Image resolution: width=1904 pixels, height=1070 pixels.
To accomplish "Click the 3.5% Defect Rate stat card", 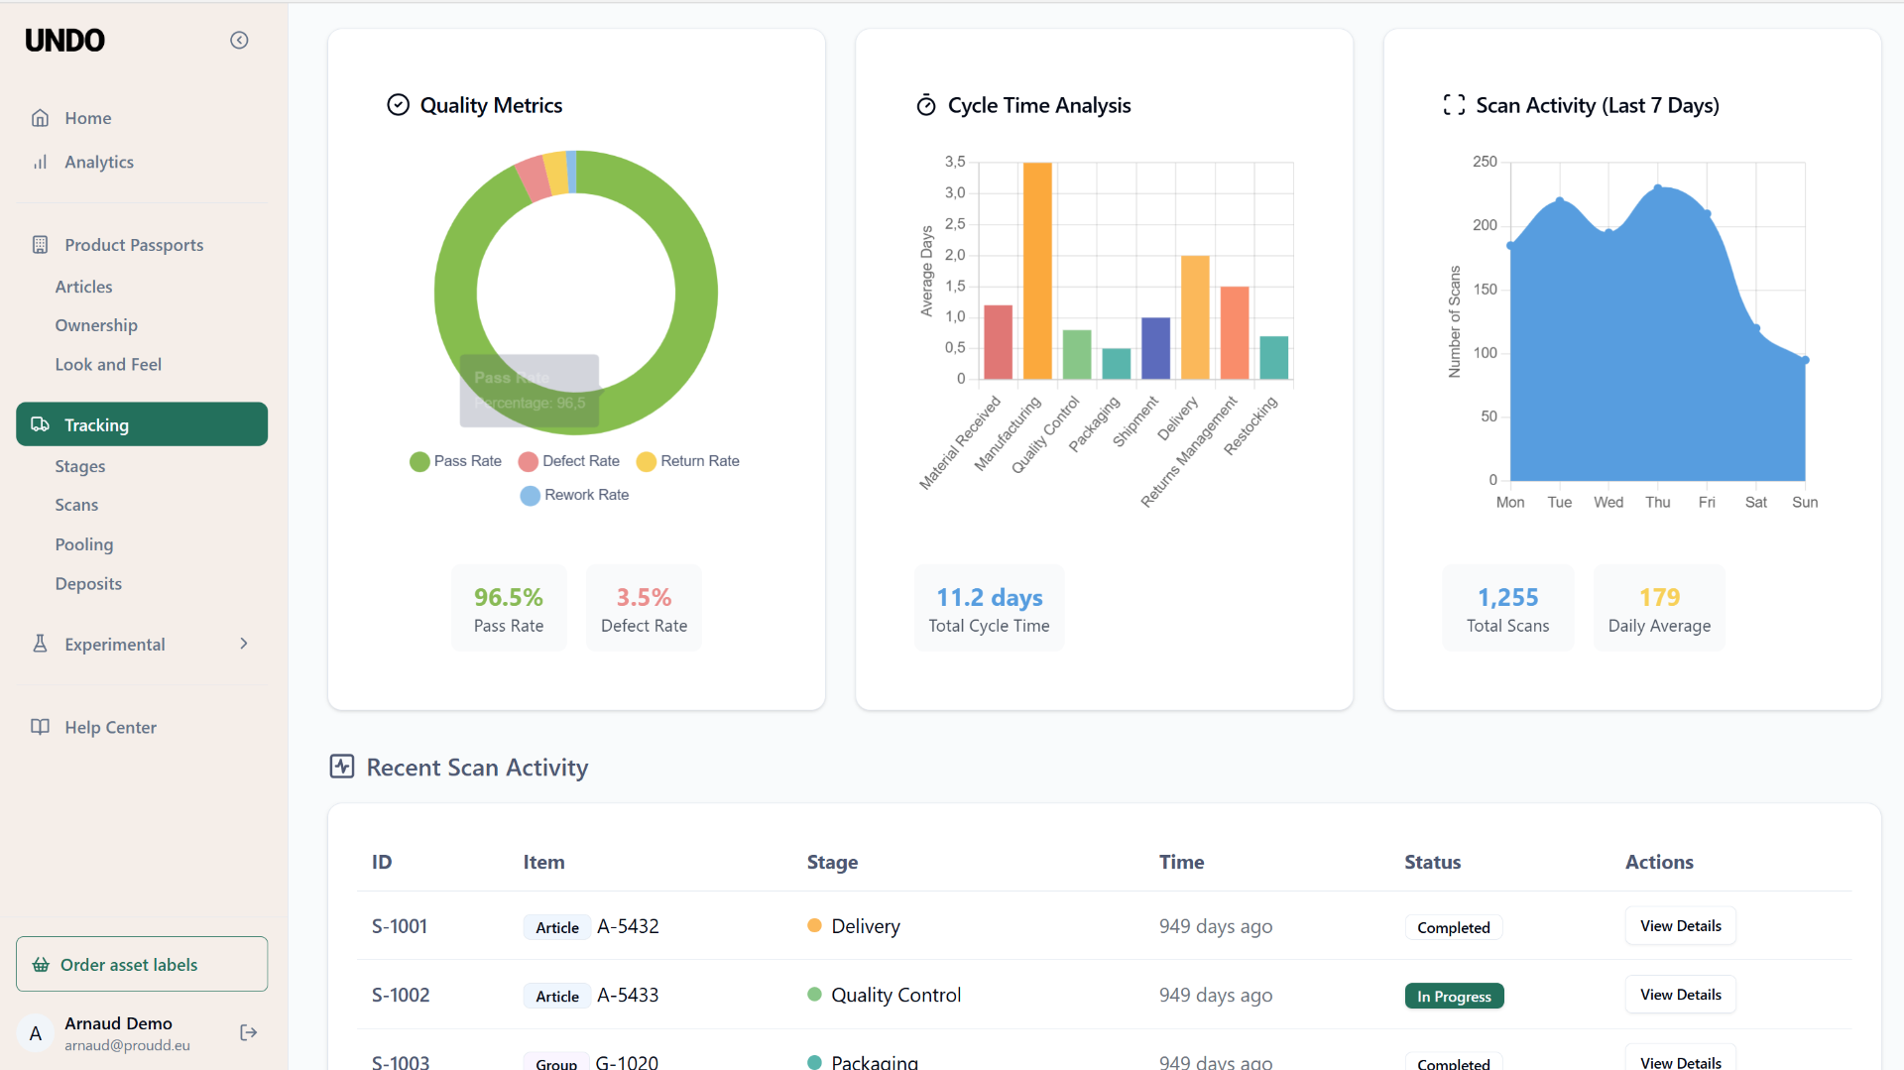I will pyautogui.click(x=644, y=608).
